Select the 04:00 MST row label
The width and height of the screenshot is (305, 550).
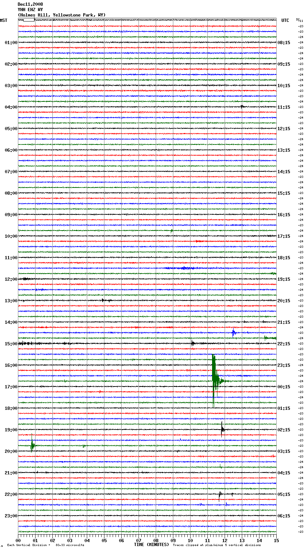pyautogui.click(x=11, y=107)
